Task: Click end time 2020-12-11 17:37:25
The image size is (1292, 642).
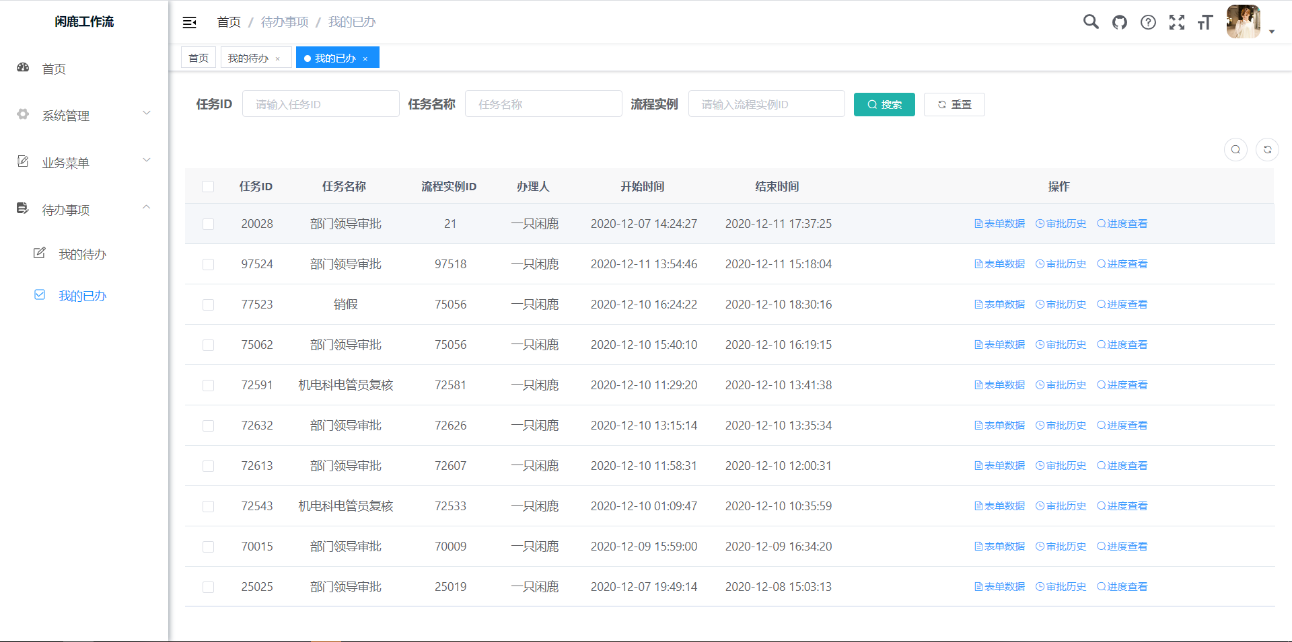Action: pos(779,224)
